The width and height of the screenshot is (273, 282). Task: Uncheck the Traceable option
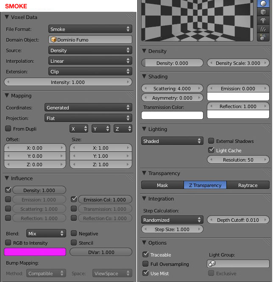[145, 254]
